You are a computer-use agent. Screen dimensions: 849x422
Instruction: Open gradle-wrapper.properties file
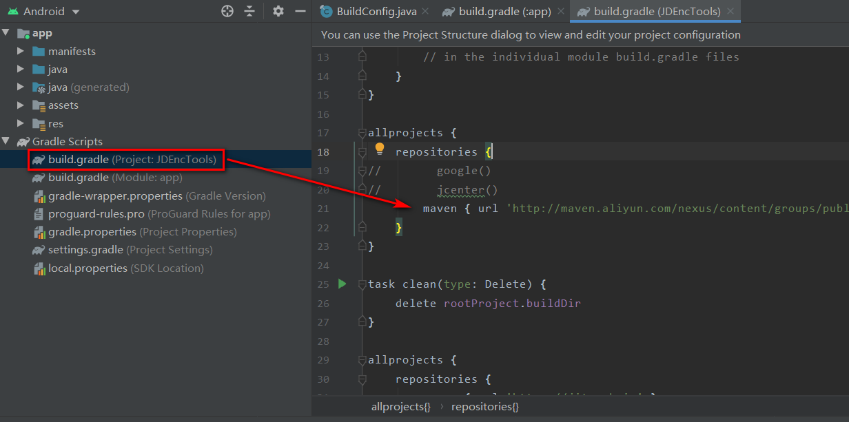tap(114, 196)
